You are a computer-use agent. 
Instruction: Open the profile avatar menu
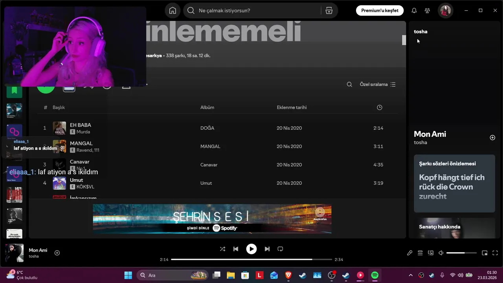coord(446,11)
